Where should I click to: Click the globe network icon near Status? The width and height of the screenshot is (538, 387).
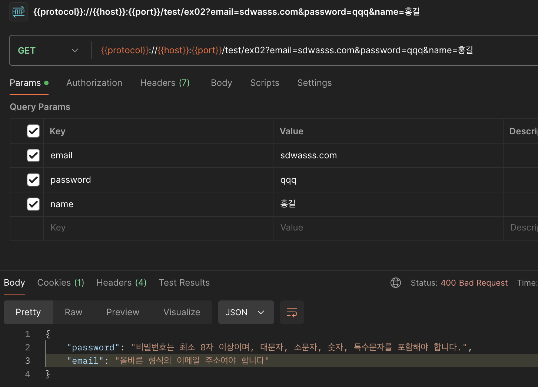pos(396,283)
